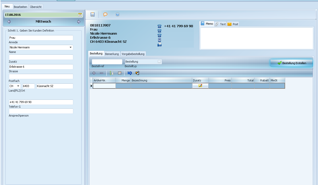Screen dimensions: 318x185
Task: Remove order line with minus icon
Action: [x=102, y=73]
